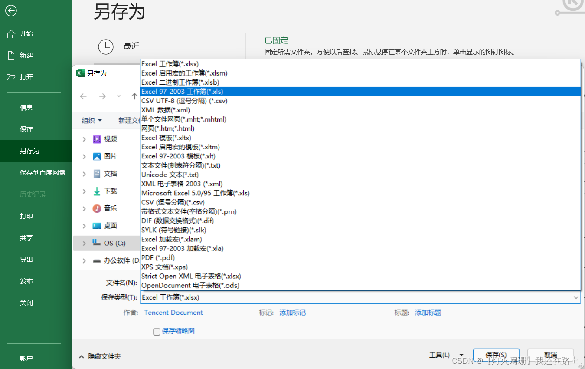
Task: Expand the 视频 tree node
Action: (x=84, y=139)
